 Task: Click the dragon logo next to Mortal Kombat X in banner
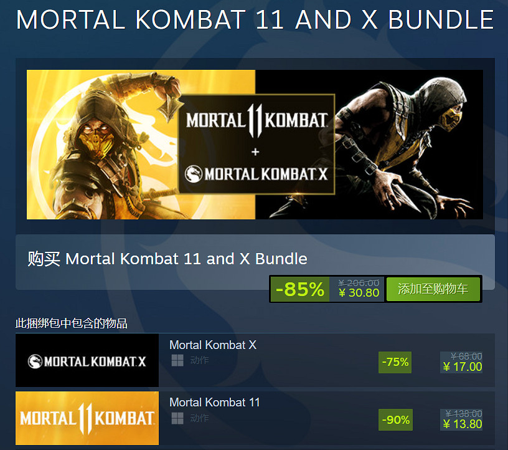click(194, 174)
